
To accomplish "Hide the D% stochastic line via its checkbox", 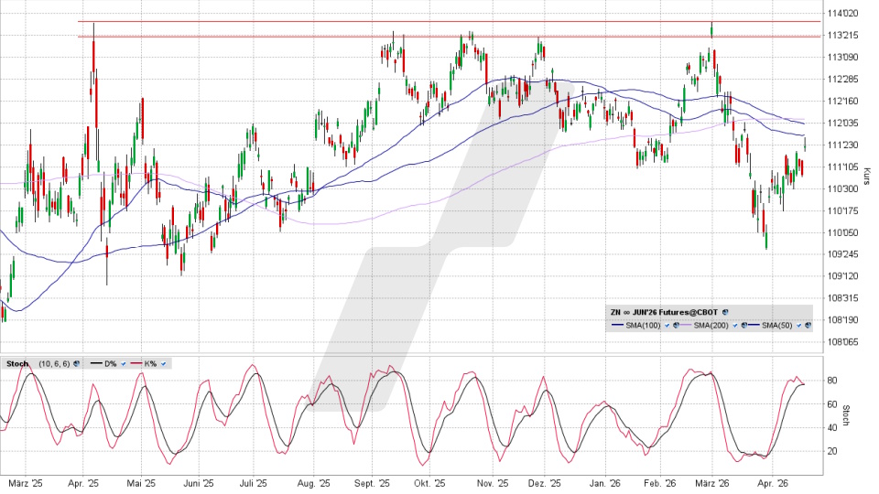I will (125, 364).
